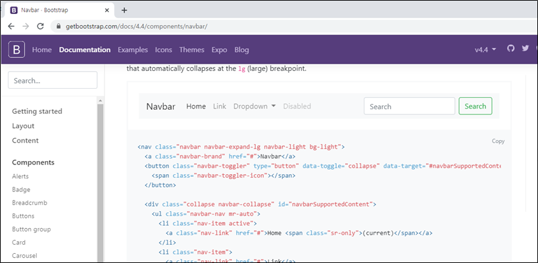
Task: Click the Disabled link in the example navbar
Action: click(x=297, y=107)
